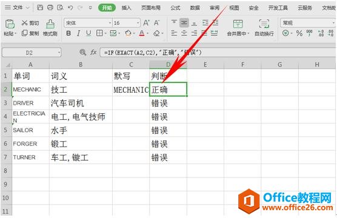
Task: Enable auto wrap text (自动换行)
Action: coord(264,28)
